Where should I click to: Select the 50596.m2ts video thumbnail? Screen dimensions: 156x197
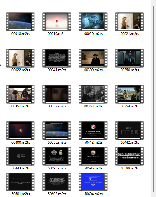coord(93,156)
